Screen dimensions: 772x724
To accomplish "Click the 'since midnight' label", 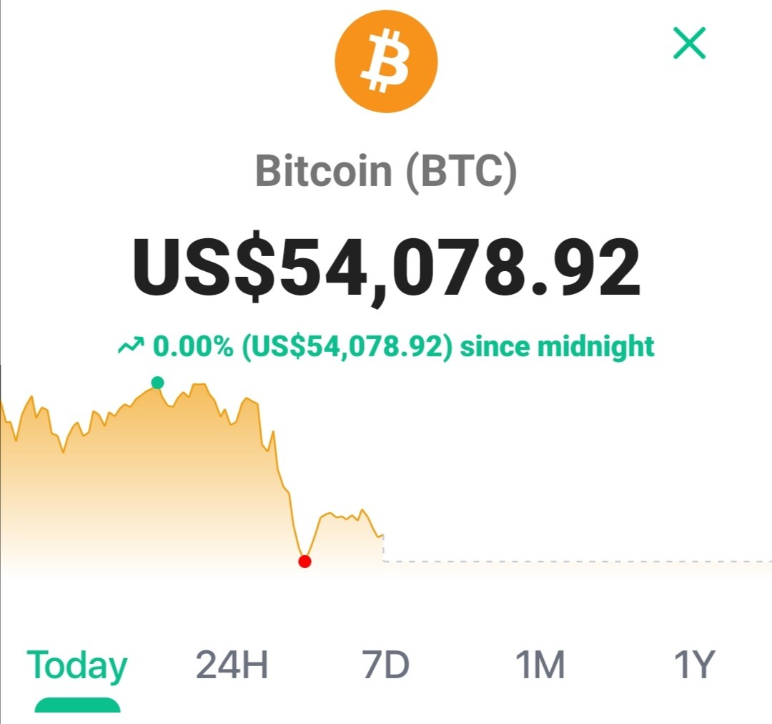I will tap(557, 346).
